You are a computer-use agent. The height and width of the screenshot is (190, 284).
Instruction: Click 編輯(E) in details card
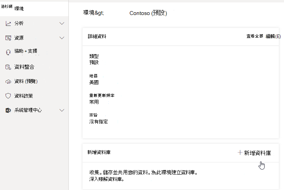[273, 36]
